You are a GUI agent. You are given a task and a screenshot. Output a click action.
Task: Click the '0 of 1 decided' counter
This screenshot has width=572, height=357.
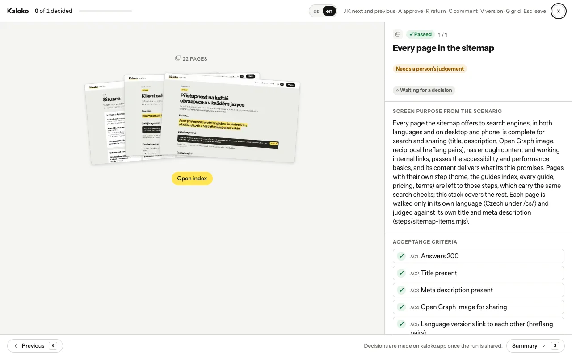point(54,11)
